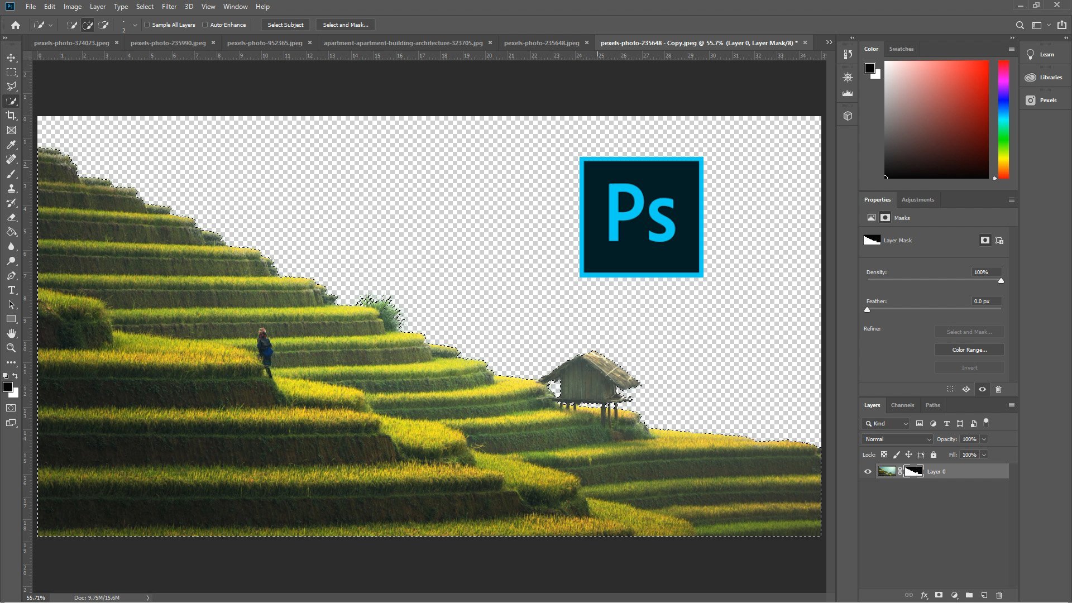Click the Invert layer mask icon
Image resolution: width=1072 pixels, height=603 pixels.
tap(970, 367)
